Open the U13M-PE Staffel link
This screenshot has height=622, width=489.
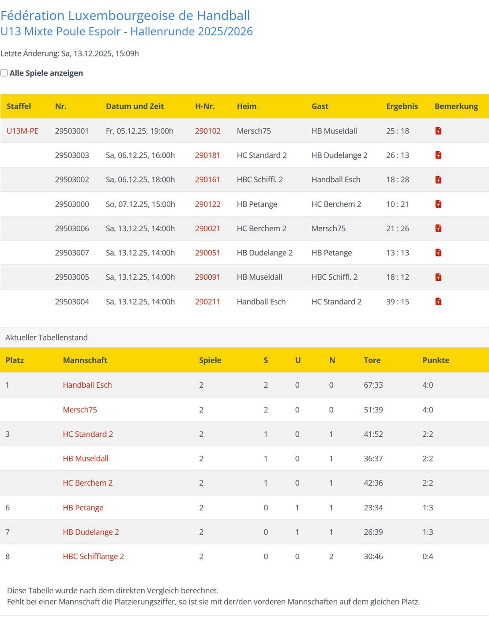click(x=23, y=131)
